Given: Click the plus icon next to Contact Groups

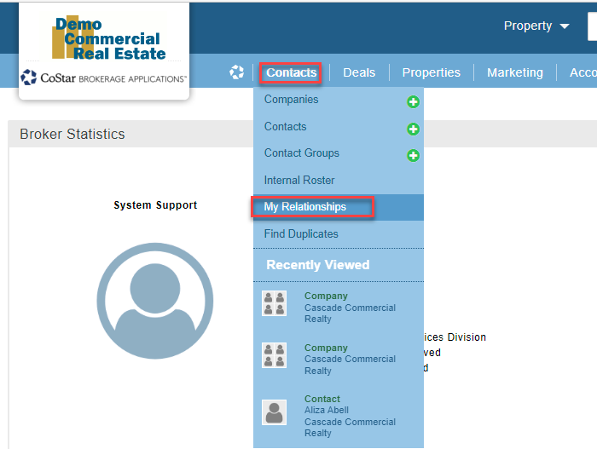Looking at the screenshot, I should tap(414, 156).
